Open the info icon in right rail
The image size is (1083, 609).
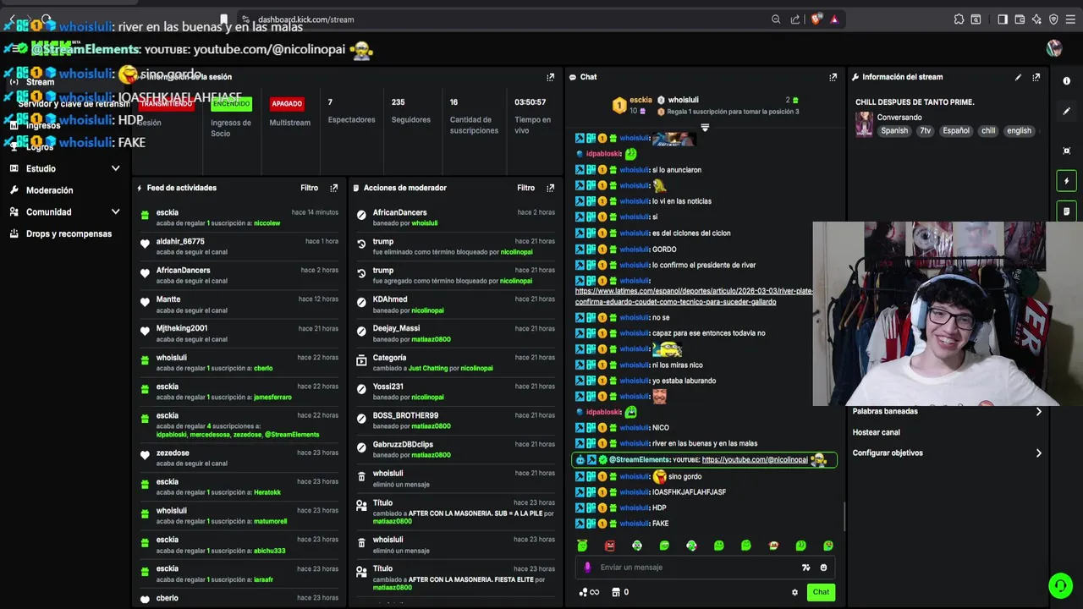pyautogui.click(x=1066, y=81)
